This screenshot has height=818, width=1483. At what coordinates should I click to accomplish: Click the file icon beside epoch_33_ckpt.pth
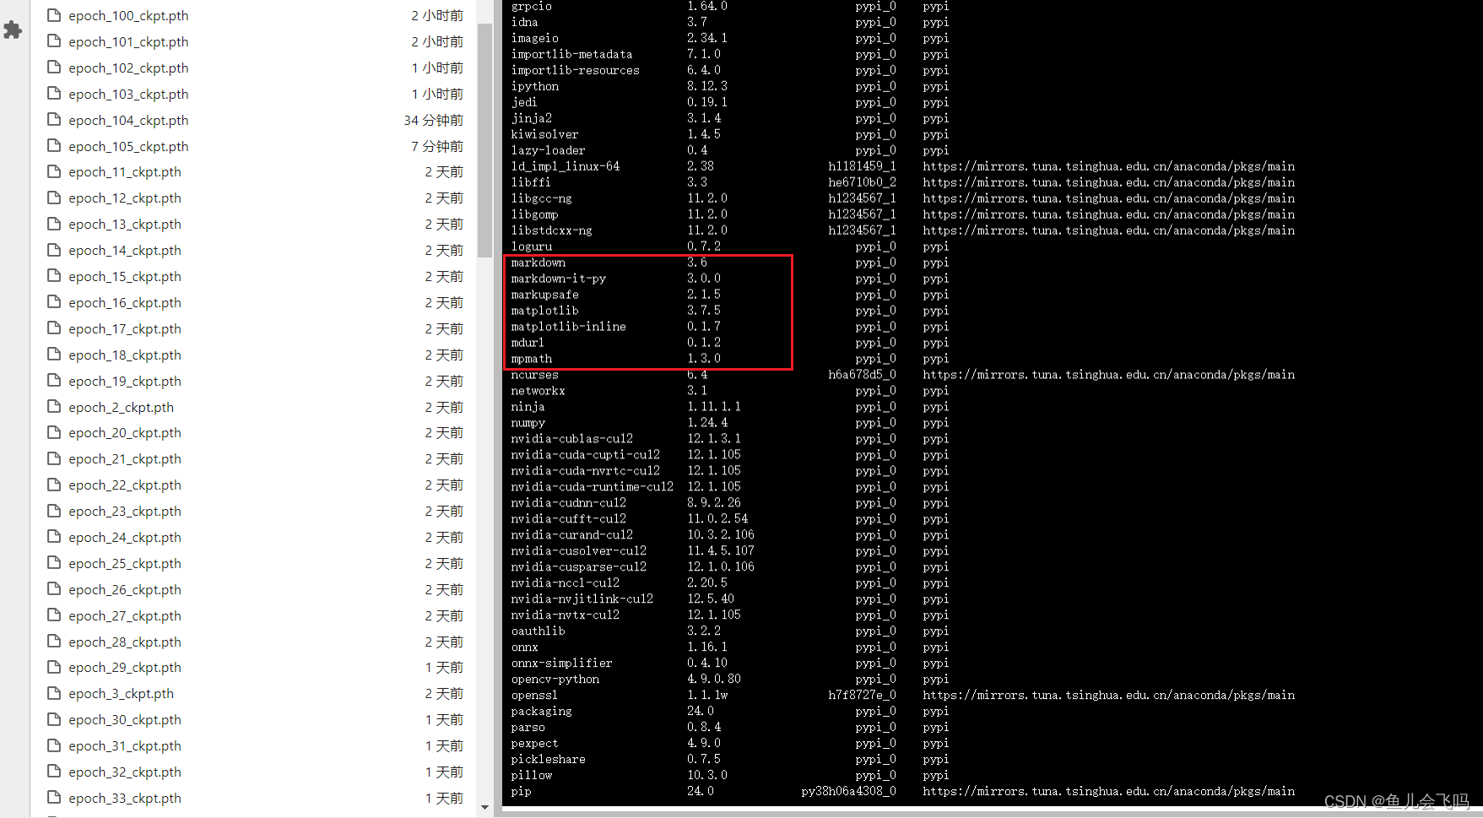coord(52,798)
